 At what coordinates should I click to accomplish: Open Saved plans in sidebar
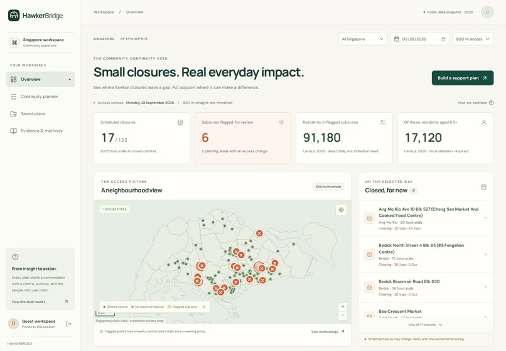(x=40, y=113)
